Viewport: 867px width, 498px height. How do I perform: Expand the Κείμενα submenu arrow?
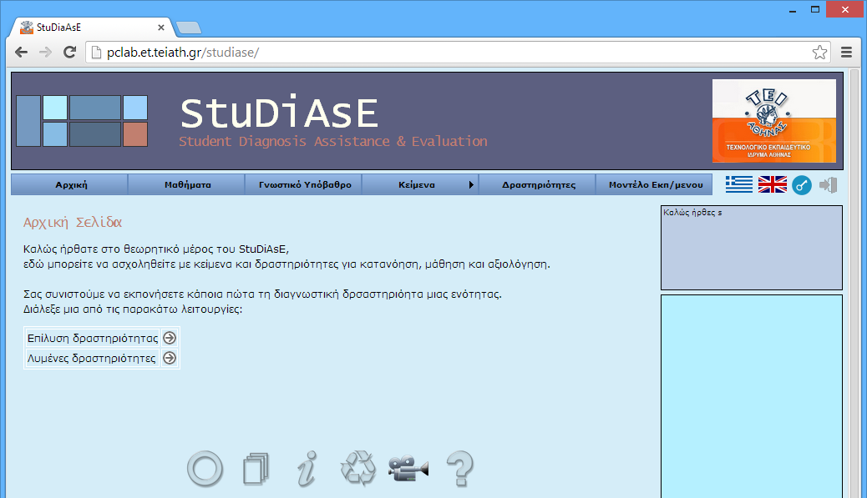(471, 185)
